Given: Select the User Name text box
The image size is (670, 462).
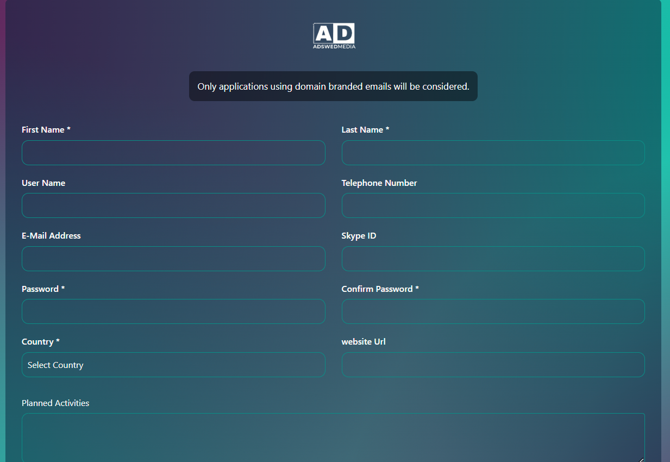Looking at the screenshot, I should point(173,205).
